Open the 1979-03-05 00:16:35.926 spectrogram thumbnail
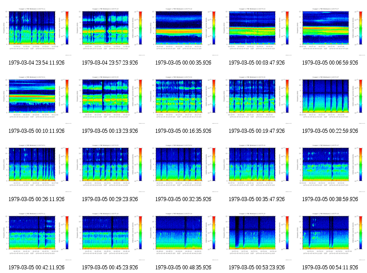This screenshot has height=273, width=367. [183, 99]
